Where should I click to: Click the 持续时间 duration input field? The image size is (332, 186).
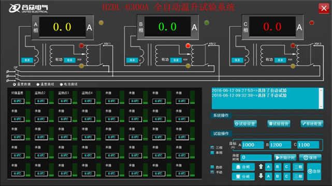256,158
